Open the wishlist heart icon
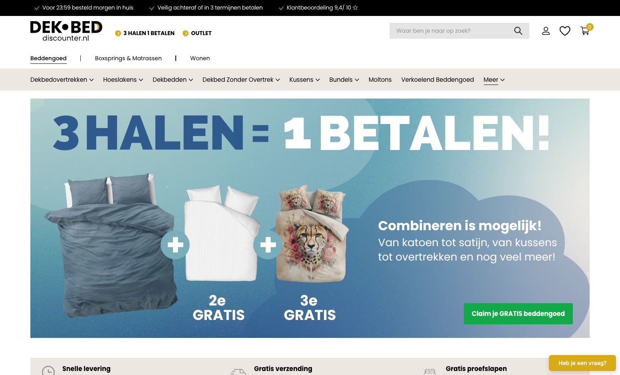Image resolution: width=620 pixels, height=375 pixels. click(x=565, y=31)
